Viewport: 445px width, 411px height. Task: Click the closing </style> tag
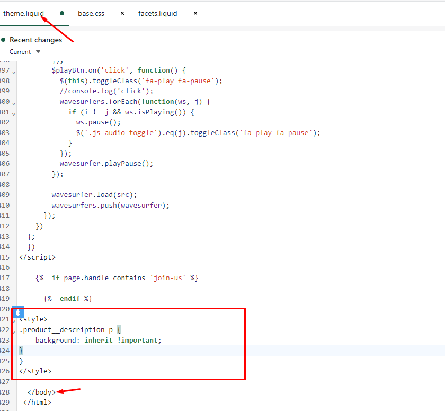[x=35, y=371]
